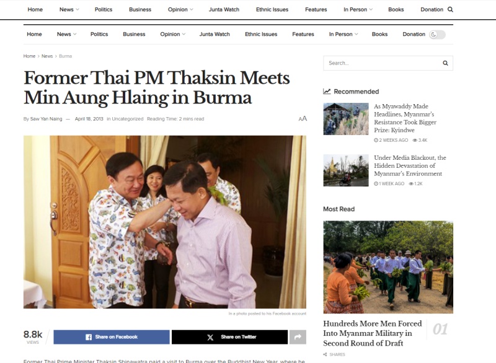Share article via the X Twitter button
Image resolution: width=496 pixels, height=363 pixels.
pyautogui.click(x=229, y=337)
